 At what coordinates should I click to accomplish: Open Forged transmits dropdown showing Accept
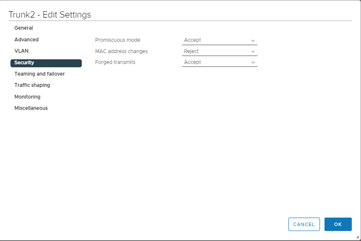[x=215, y=62]
